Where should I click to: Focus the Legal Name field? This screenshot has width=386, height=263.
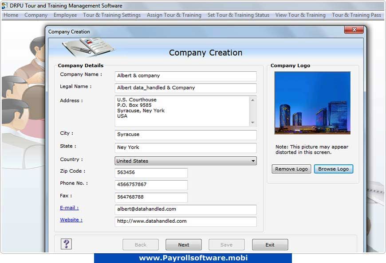click(x=185, y=88)
